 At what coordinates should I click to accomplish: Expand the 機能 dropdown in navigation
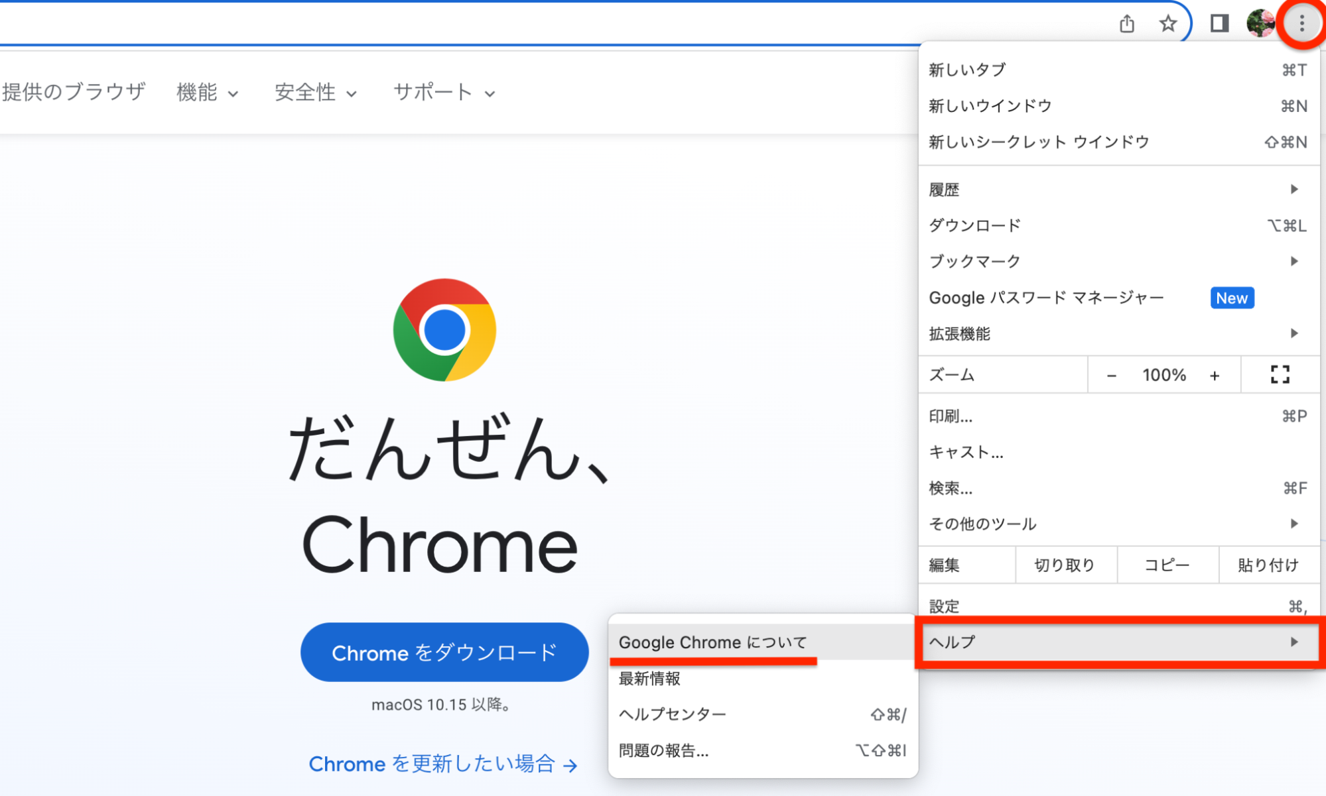pos(207,92)
